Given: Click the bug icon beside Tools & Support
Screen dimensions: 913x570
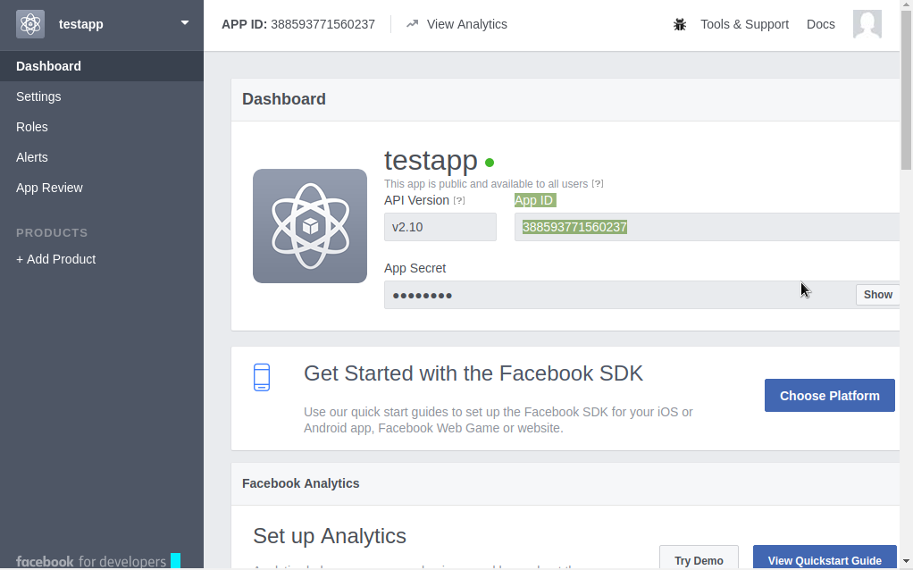Looking at the screenshot, I should click(680, 25).
